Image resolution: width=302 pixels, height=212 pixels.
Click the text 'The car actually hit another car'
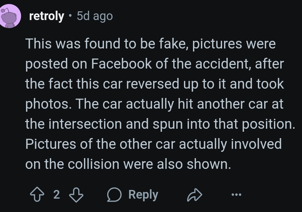pos(172,104)
